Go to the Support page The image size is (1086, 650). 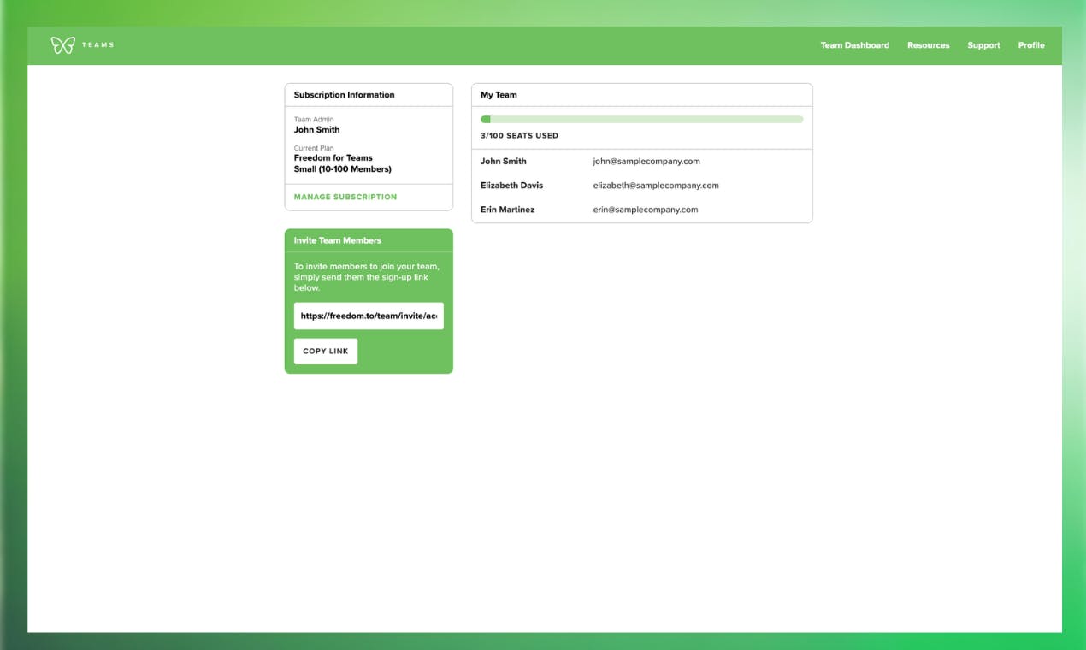tap(983, 45)
